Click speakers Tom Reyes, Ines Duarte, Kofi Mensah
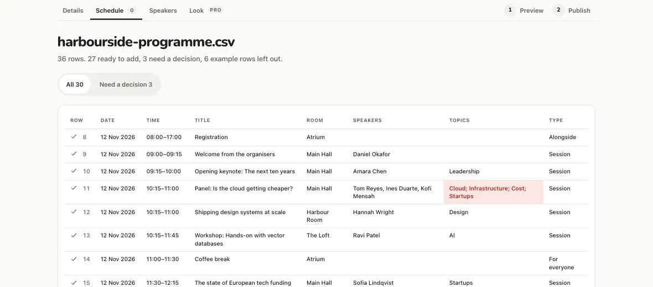 pos(392,192)
